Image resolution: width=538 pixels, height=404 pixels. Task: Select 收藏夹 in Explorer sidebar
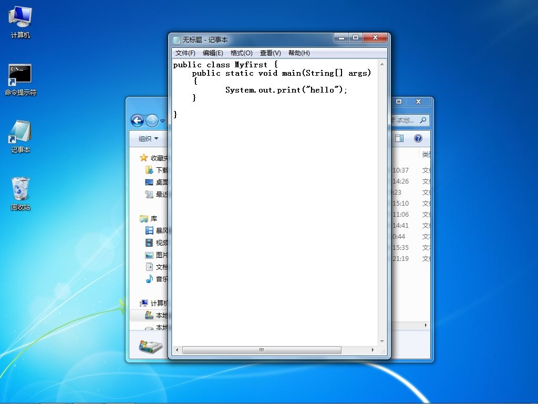click(154, 158)
